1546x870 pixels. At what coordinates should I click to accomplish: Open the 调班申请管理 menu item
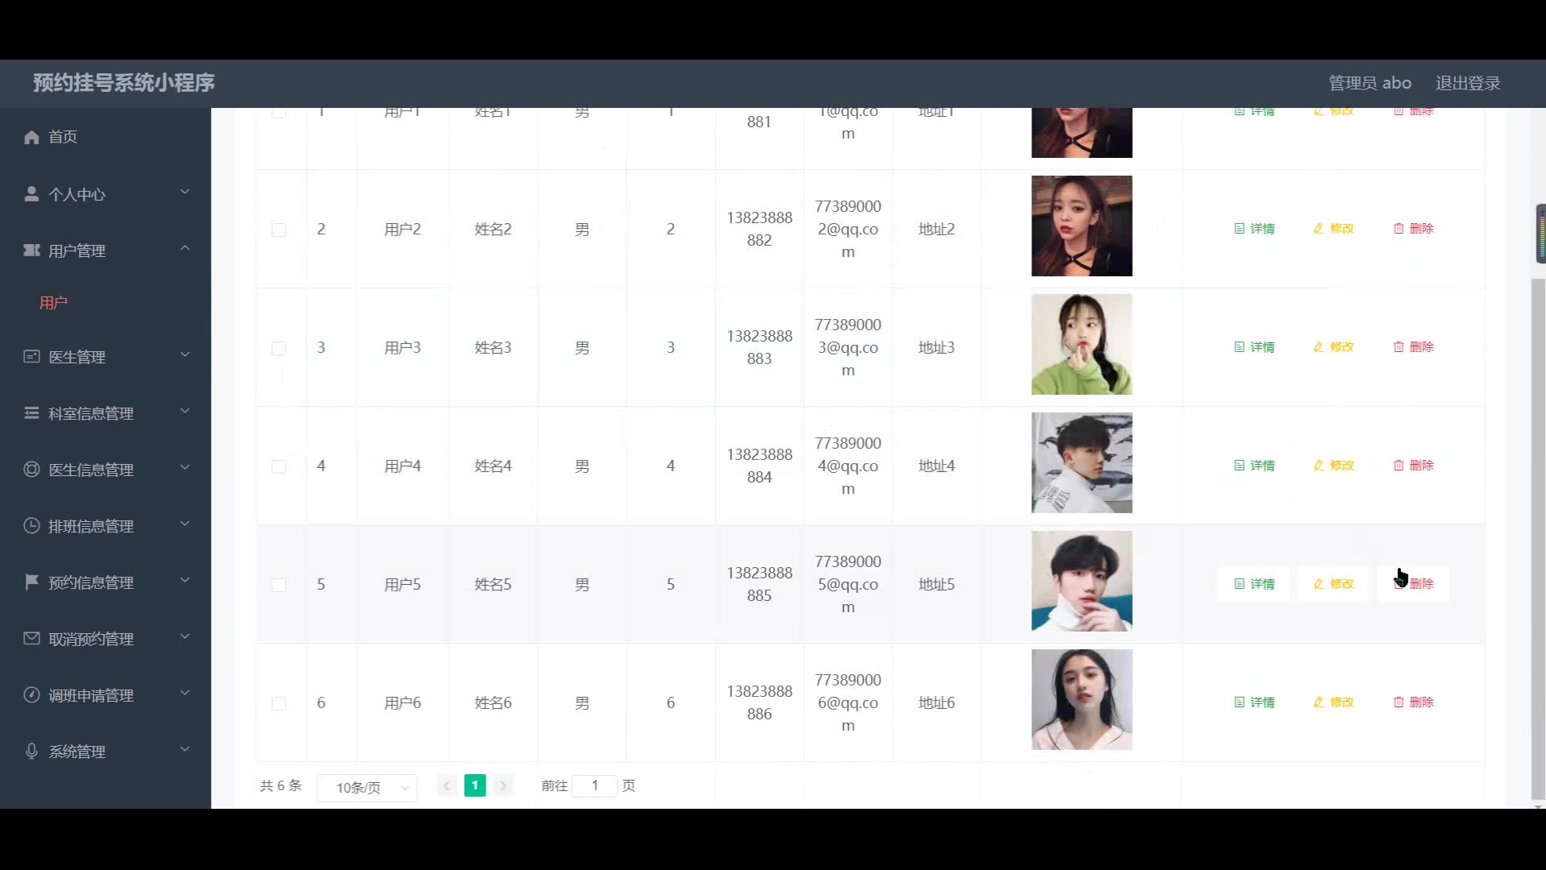tap(105, 695)
